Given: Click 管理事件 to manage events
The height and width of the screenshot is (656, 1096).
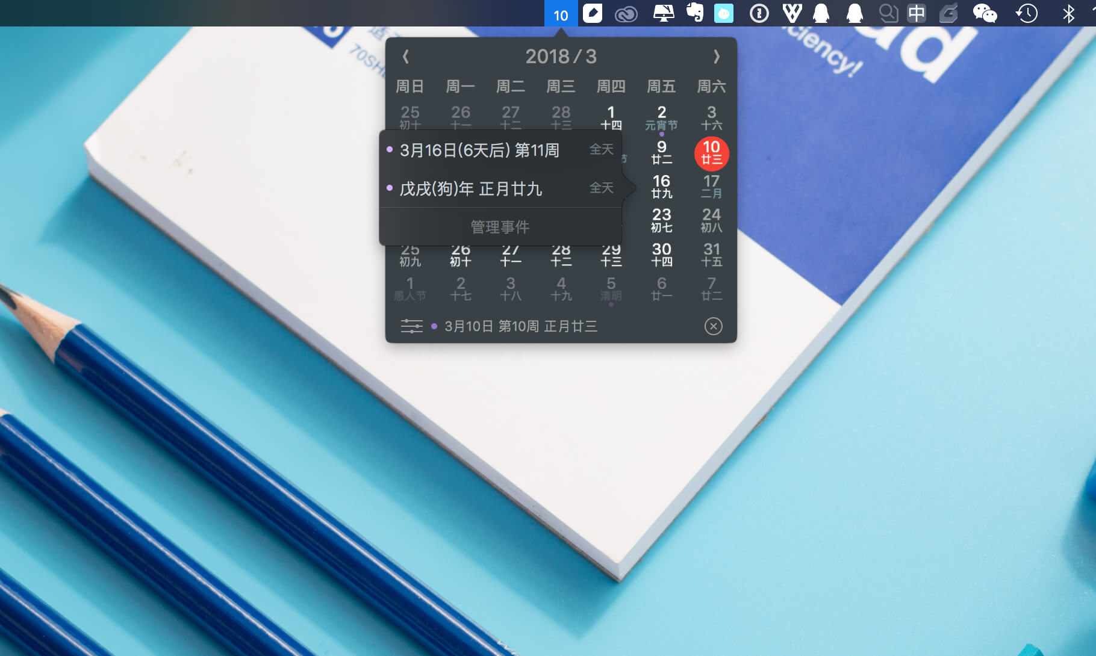Looking at the screenshot, I should click(x=500, y=227).
